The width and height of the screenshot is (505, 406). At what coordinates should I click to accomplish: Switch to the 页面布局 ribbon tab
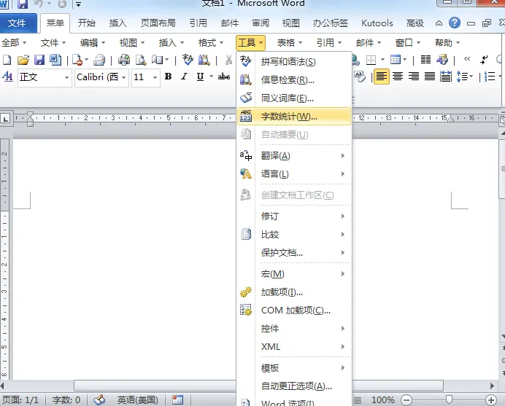(x=158, y=23)
